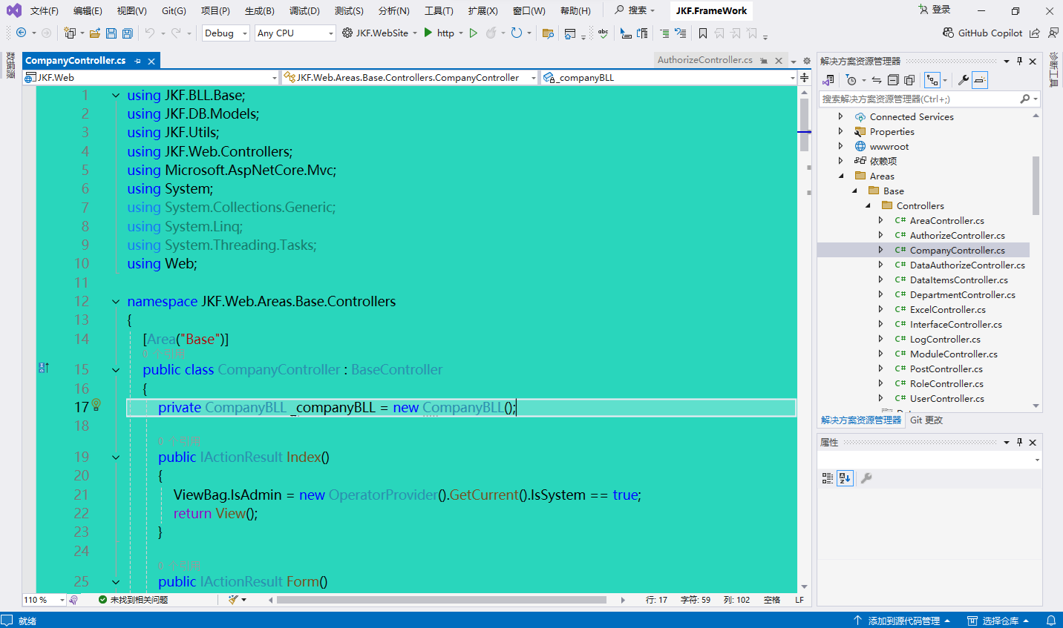This screenshot has height=628, width=1063.
Task: Toggle pin on the CompanyController.cs tab
Action: 138,61
